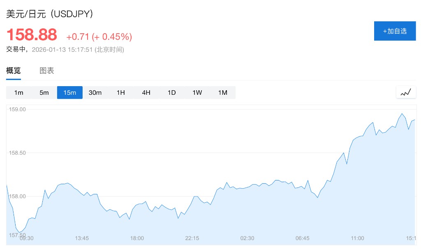Screen dimensions: 421x249
Task: Click the 11:00 time axis label
Action: (358, 238)
